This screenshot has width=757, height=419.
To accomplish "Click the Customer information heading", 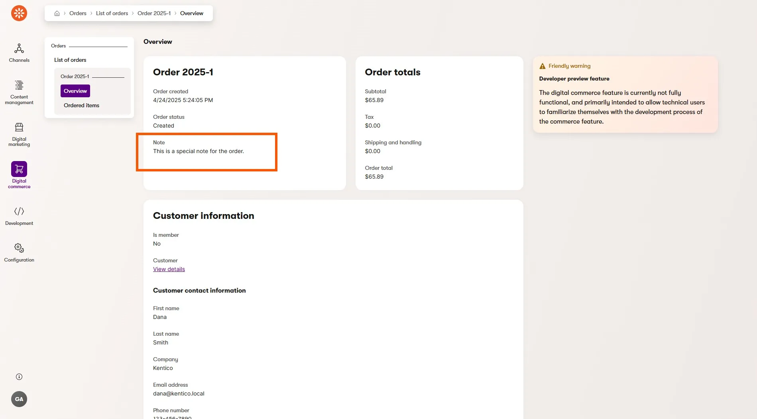I will pos(204,216).
